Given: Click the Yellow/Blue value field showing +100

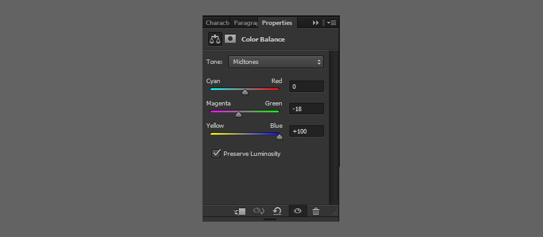Looking at the screenshot, I should pyautogui.click(x=307, y=132).
